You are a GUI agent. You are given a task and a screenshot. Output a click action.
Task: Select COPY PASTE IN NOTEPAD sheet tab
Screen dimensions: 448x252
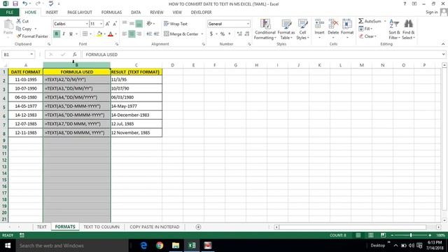coord(155,227)
